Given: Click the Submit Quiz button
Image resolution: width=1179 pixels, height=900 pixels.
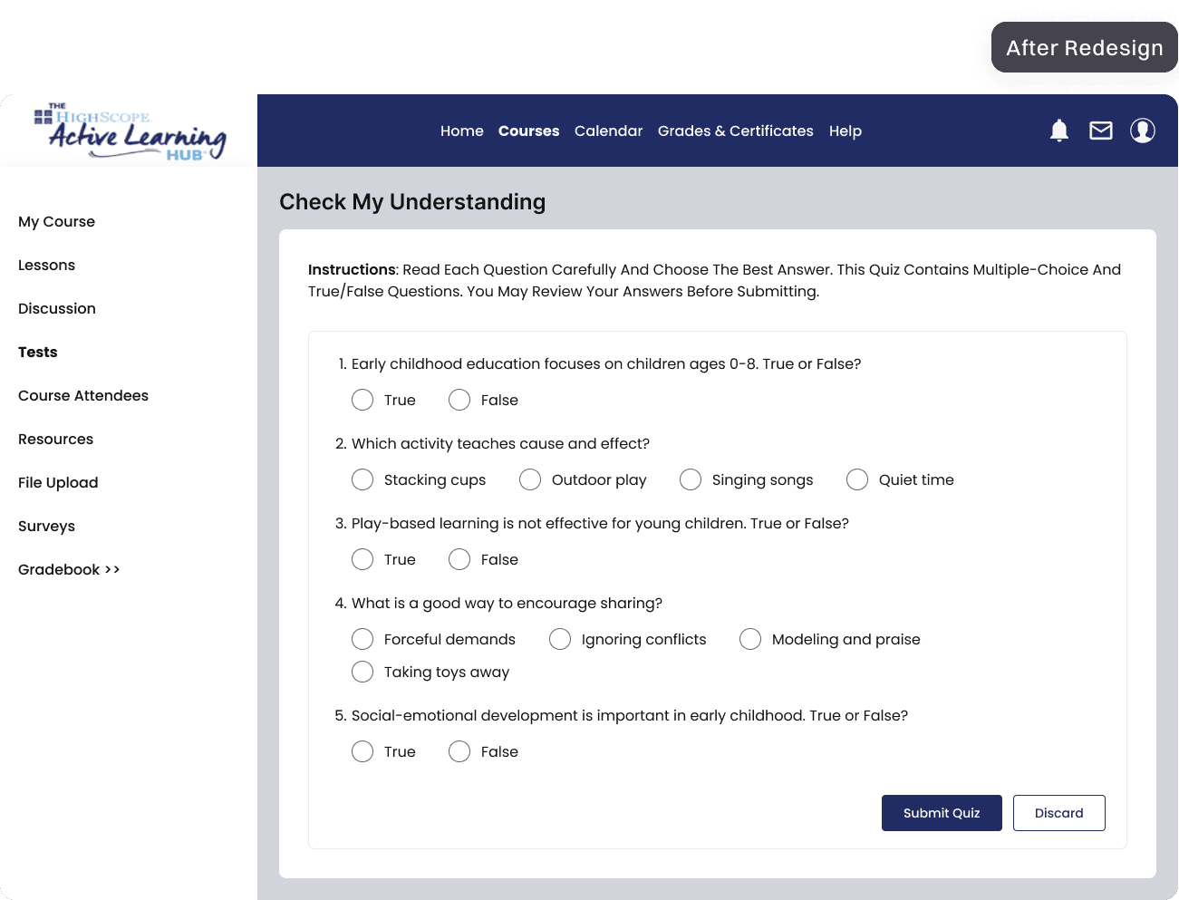Looking at the screenshot, I should click(942, 813).
